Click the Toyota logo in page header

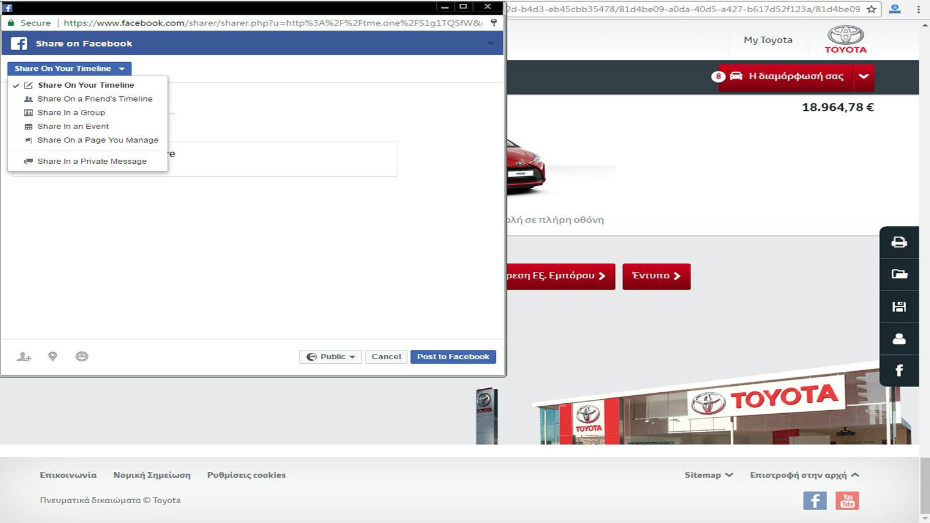tap(845, 40)
